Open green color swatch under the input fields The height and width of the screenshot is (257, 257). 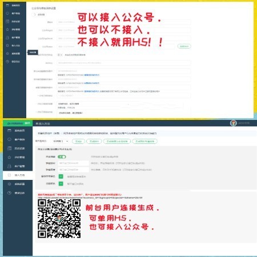[x=61, y=176]
